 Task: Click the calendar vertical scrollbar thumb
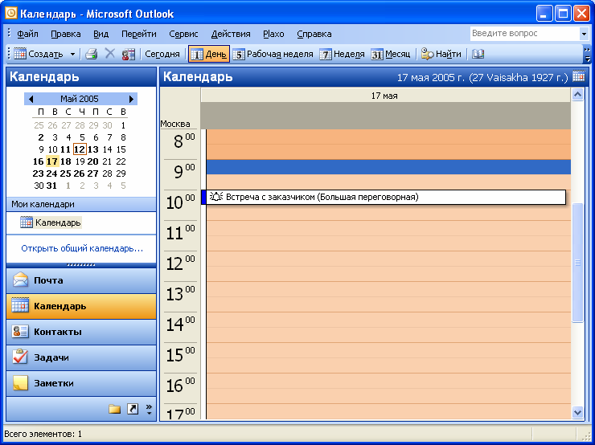(577, 263)
